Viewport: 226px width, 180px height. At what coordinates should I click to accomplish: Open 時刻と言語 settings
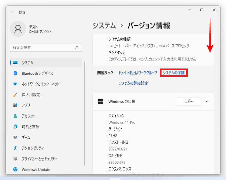coord(46,127)
